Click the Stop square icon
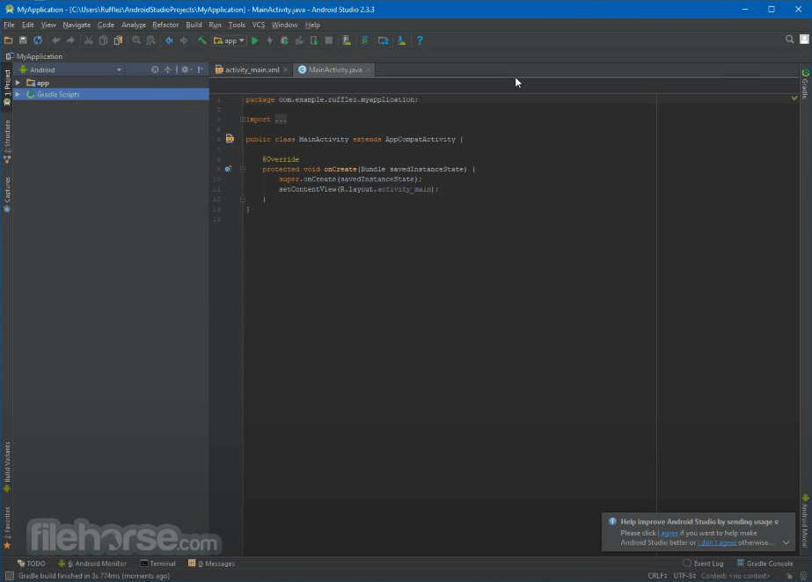This screenshot has width=812, height=582. [x=328, y=40]
